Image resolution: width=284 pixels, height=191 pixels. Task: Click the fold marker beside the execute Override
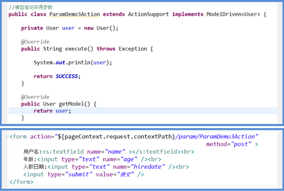[7, 42]
